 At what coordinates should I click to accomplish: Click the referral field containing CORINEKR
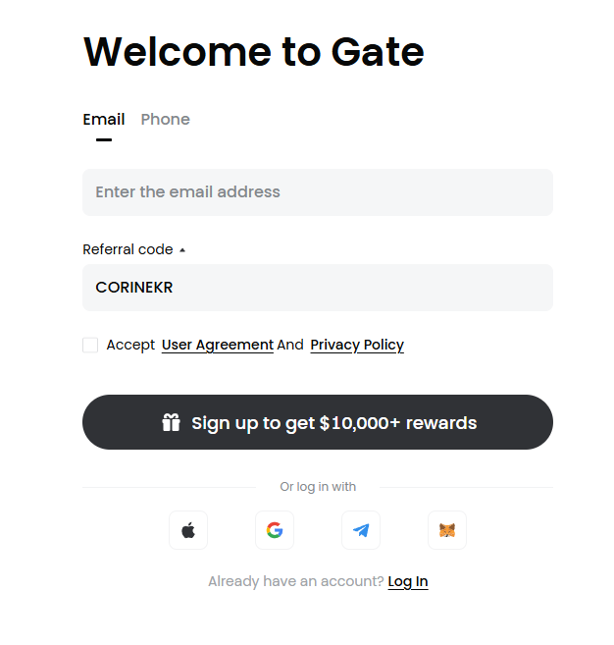[318, 288]
